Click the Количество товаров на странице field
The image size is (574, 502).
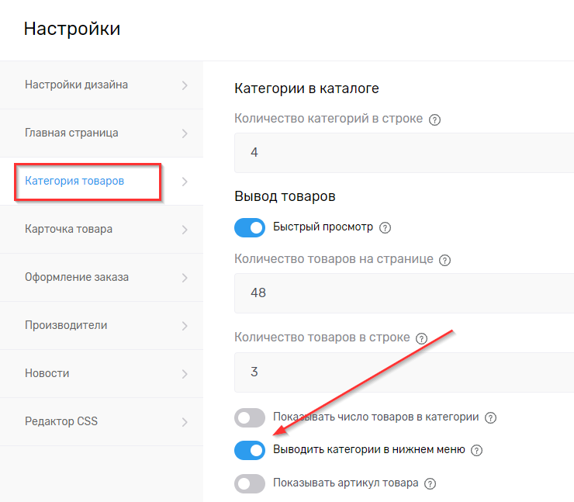click(403, 293)
